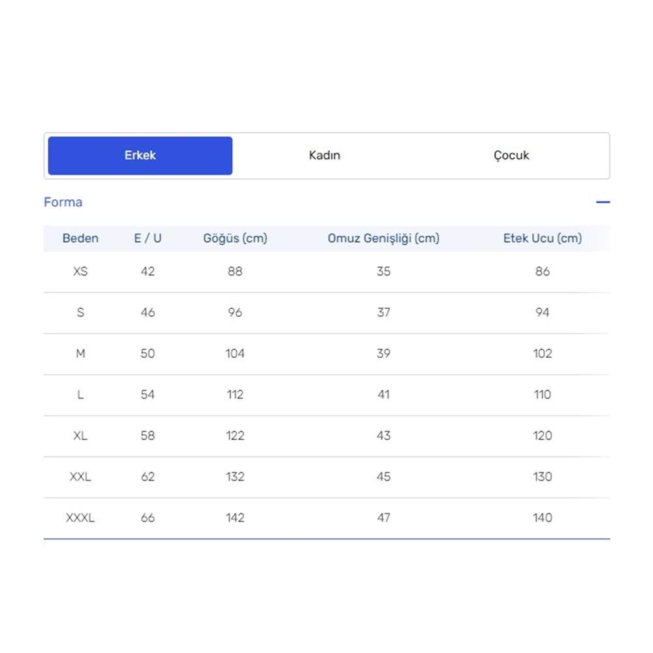Select the XS size row label
653x653 pixels.
point(80,271)
